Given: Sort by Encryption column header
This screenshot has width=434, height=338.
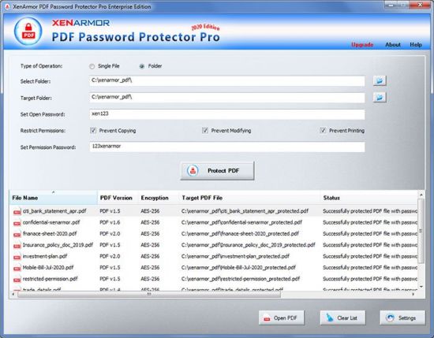Looking at the screenshot, I should point(159,198).
